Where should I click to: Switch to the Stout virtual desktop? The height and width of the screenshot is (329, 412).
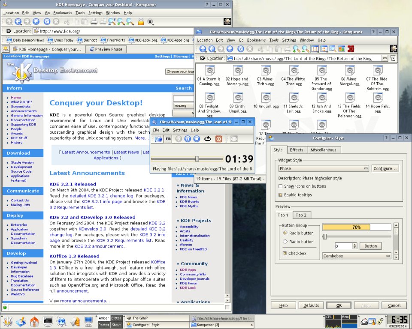(116, 325)
